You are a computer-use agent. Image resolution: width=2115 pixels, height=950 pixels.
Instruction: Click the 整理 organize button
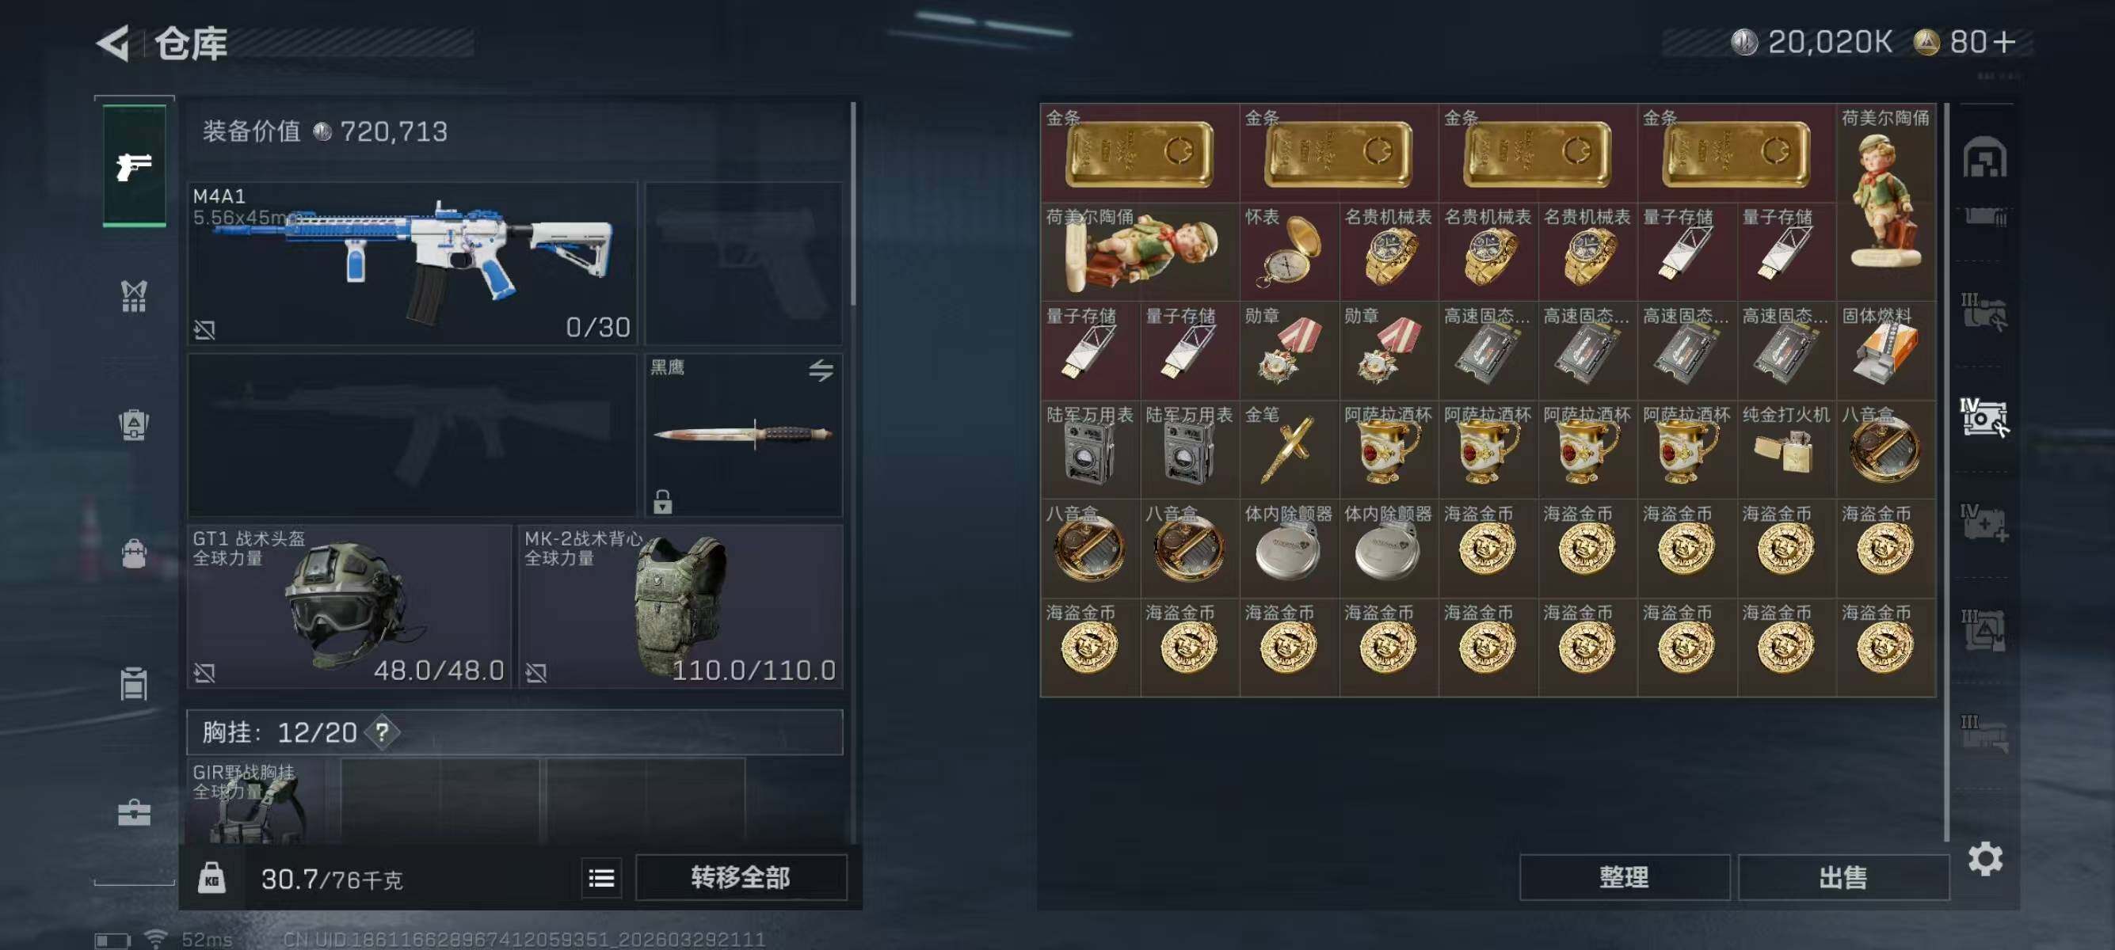1624,878
